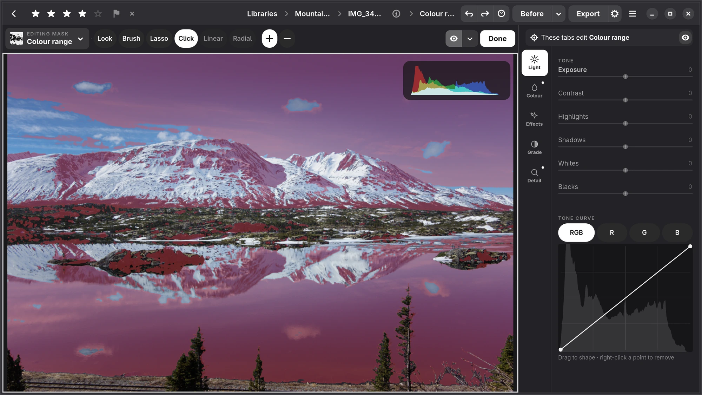Set rating to five stars
The image size is (702, 395).
[x=98, y=14]
